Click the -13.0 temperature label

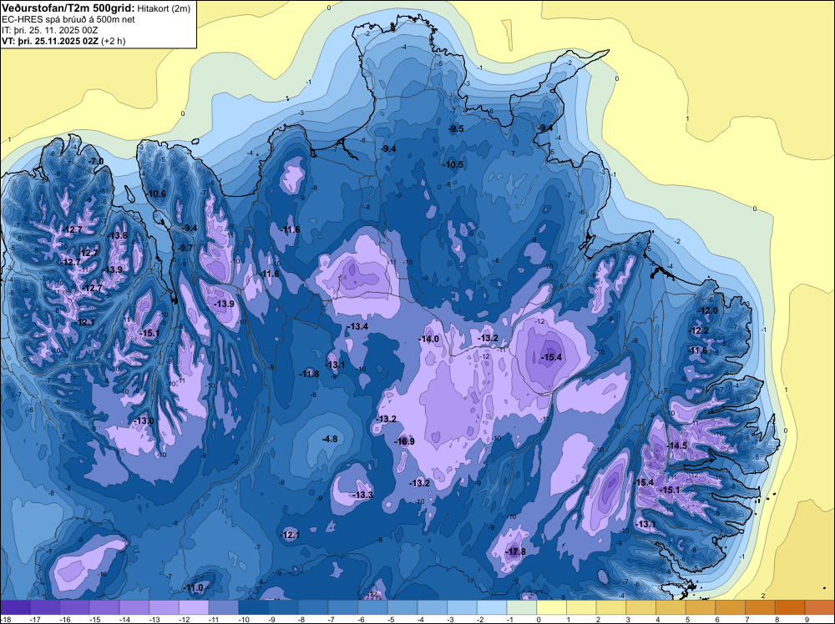pos(144,420)
